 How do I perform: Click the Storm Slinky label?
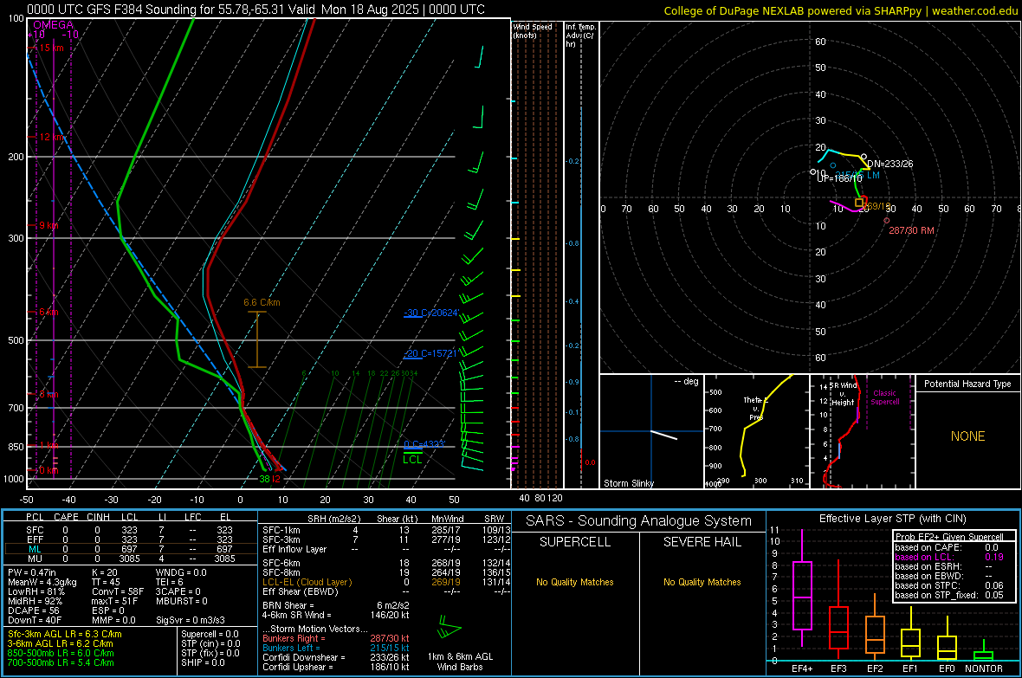628,483
